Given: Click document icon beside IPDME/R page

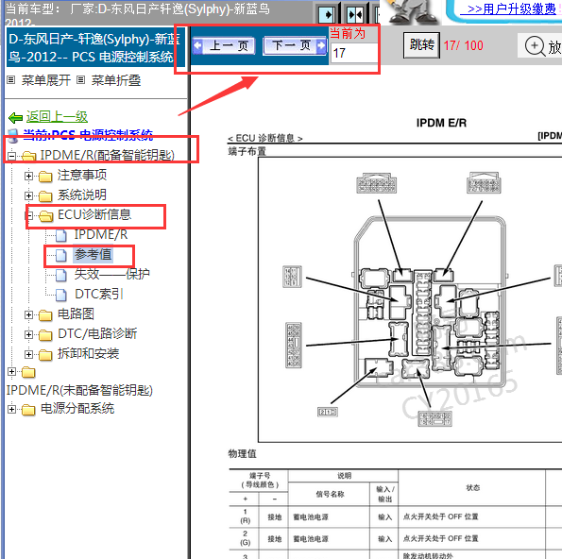Looking at the screenshot, I should 61,235.
